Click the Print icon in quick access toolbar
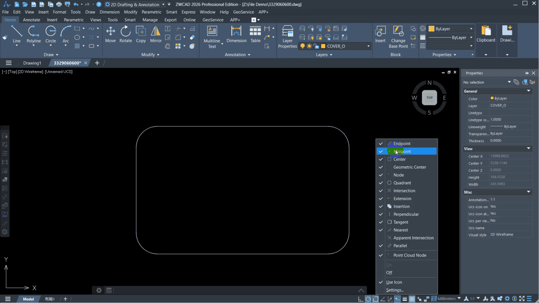 (x=59, y=4)
